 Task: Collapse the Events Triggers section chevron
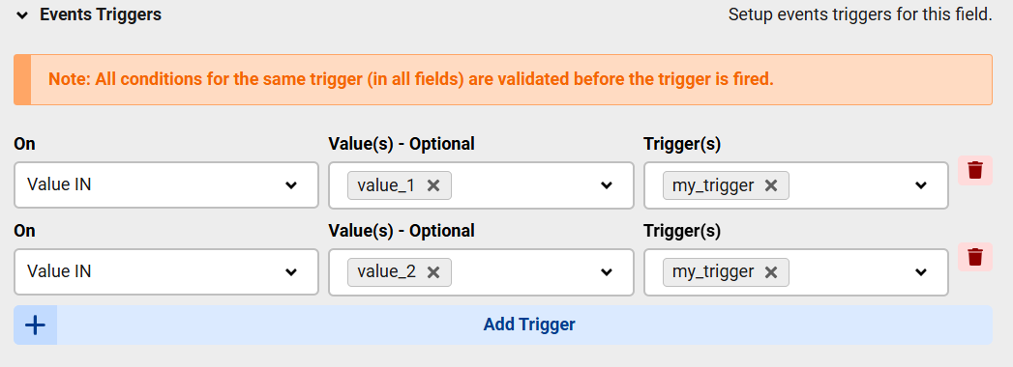22,15
